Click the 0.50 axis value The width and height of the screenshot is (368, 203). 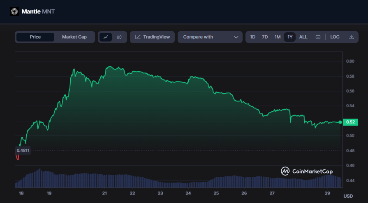pyautogui.click(x=350, y=136)
